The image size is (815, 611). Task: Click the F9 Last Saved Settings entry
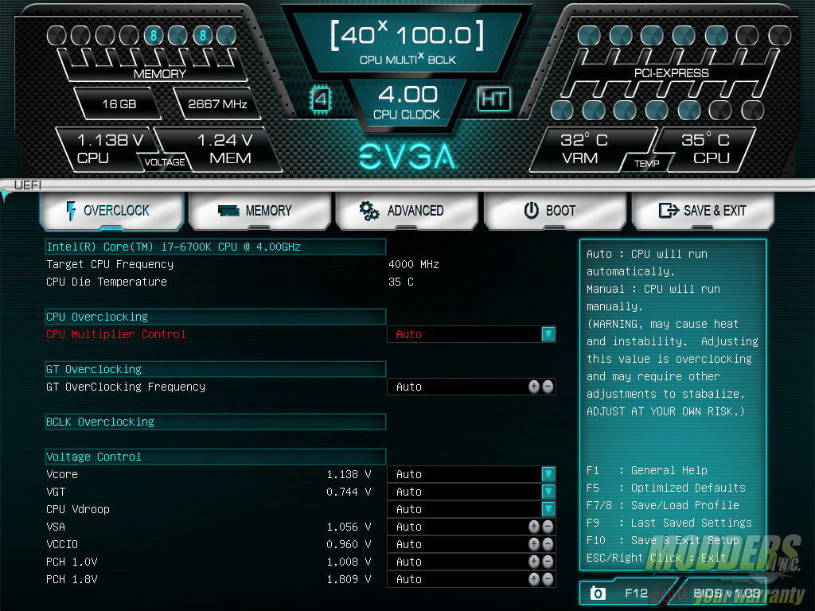pos(669,523)
